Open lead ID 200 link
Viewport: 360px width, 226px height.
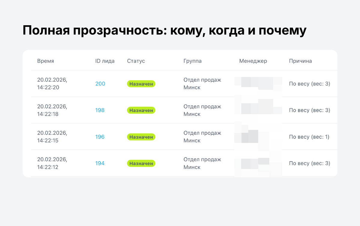click(100, 84)
